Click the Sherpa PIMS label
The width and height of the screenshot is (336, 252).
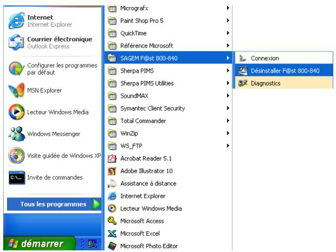tap(137, 71)
